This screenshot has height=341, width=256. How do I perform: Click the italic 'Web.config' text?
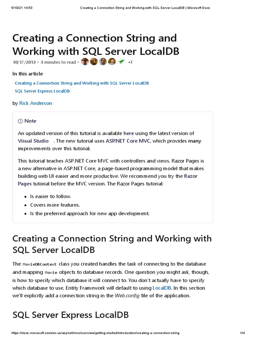(x=127, y=296)
